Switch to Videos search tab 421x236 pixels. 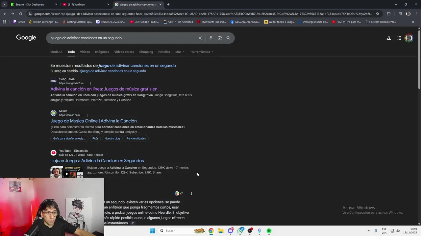pyautogui.click(x=85, y=52)
